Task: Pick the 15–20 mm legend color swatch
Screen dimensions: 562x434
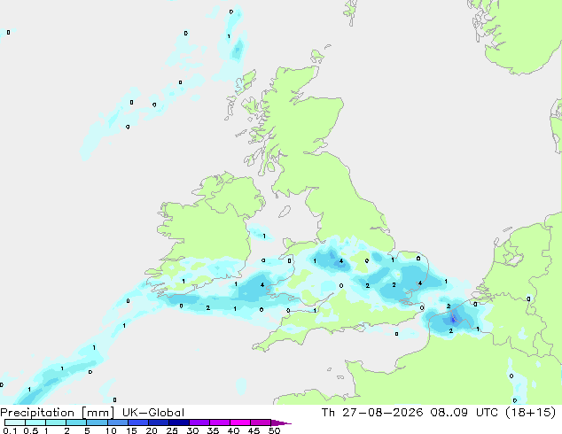Action: coord(138,422)
